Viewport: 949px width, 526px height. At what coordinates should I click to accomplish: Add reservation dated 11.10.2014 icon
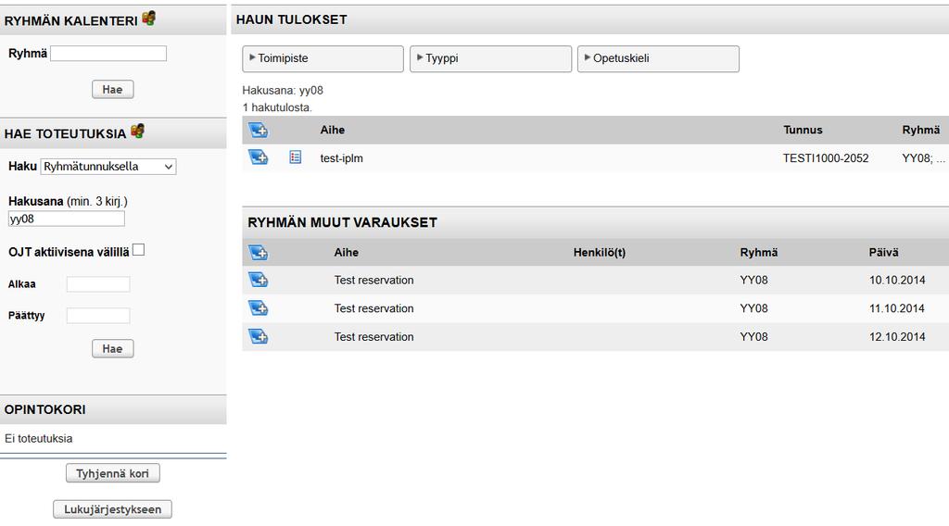(259, 308)
